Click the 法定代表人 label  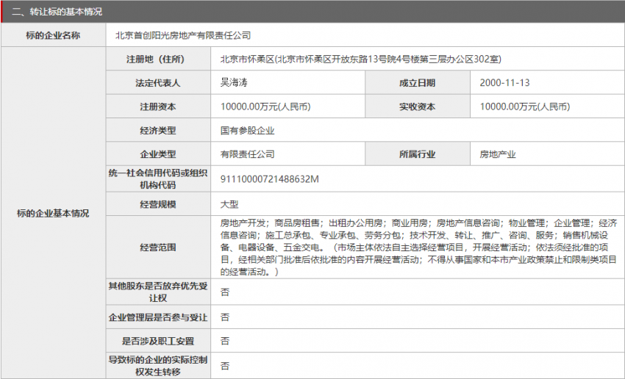[158, 83]
